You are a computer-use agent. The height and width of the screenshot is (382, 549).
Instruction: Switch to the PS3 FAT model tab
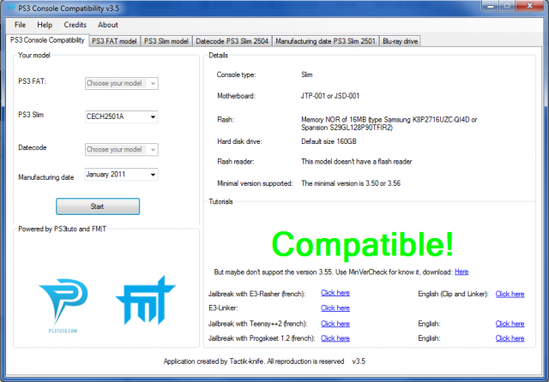pos(114,41)
